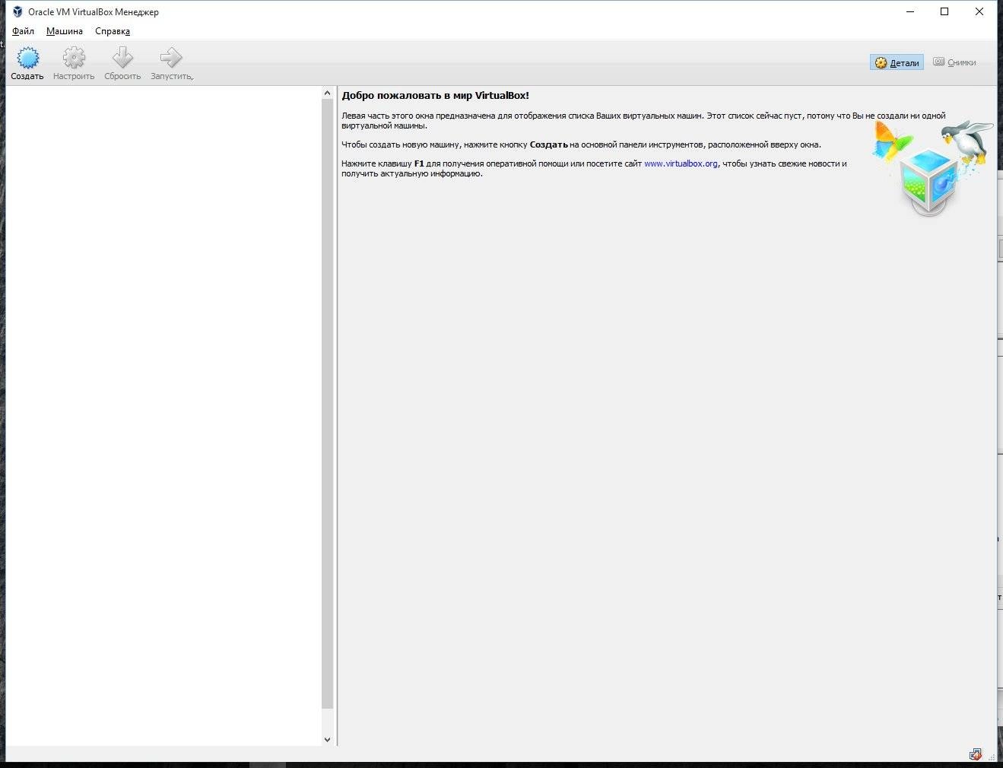The width and height of the screenshot is (1003, 768).
Task: Switch to the Детали view
Action: tap(897, 62)
